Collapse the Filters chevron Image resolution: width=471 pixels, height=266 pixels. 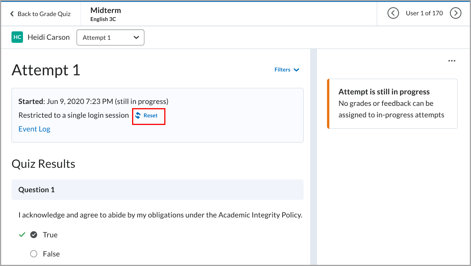(x=296, y=70)
